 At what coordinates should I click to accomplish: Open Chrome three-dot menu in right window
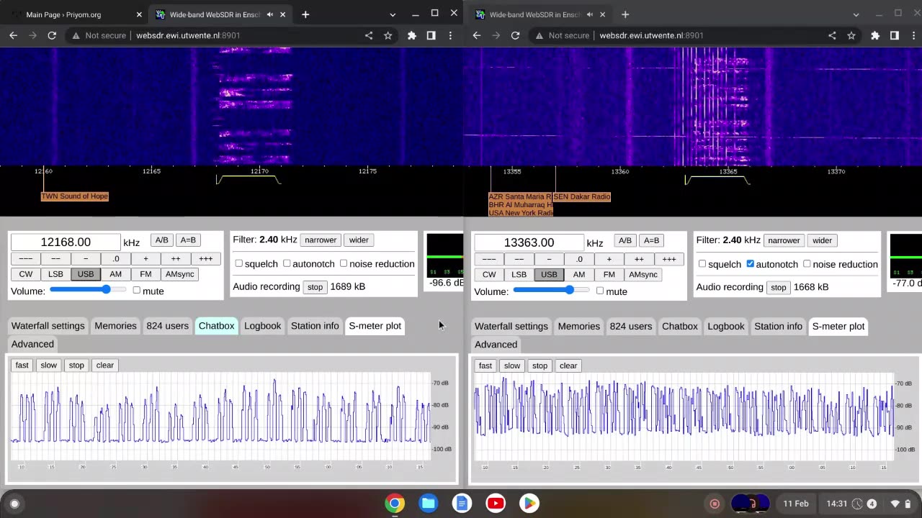(x=913, y=35)
